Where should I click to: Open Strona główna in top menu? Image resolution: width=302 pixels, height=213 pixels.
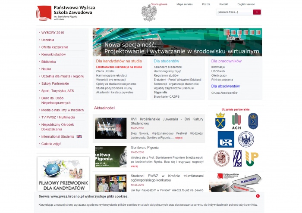pyautogui.click(x=159, y=4)
